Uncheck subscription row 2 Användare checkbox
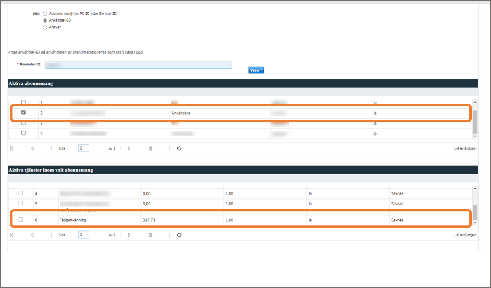 click(x=23, y=113)
